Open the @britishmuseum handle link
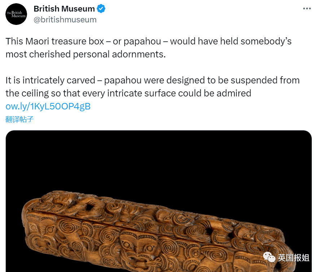 (x=65, y=20)
